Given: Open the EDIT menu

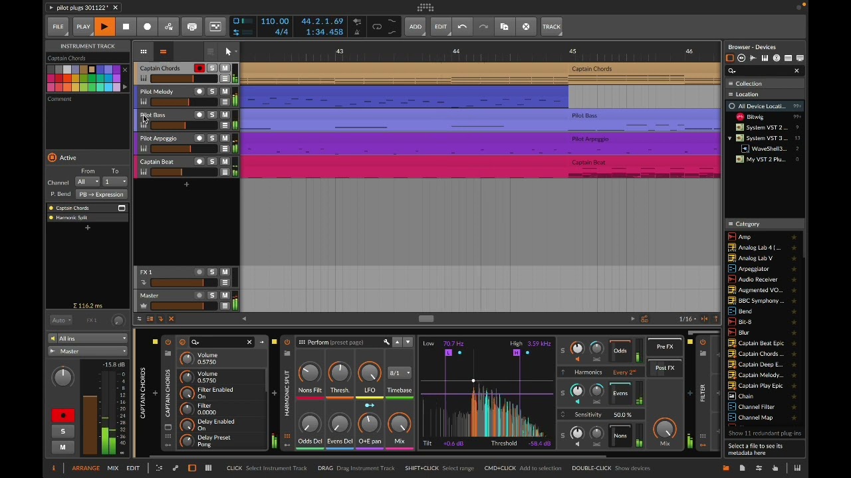Looking at the screenshot, I should (x=440, y=27).
